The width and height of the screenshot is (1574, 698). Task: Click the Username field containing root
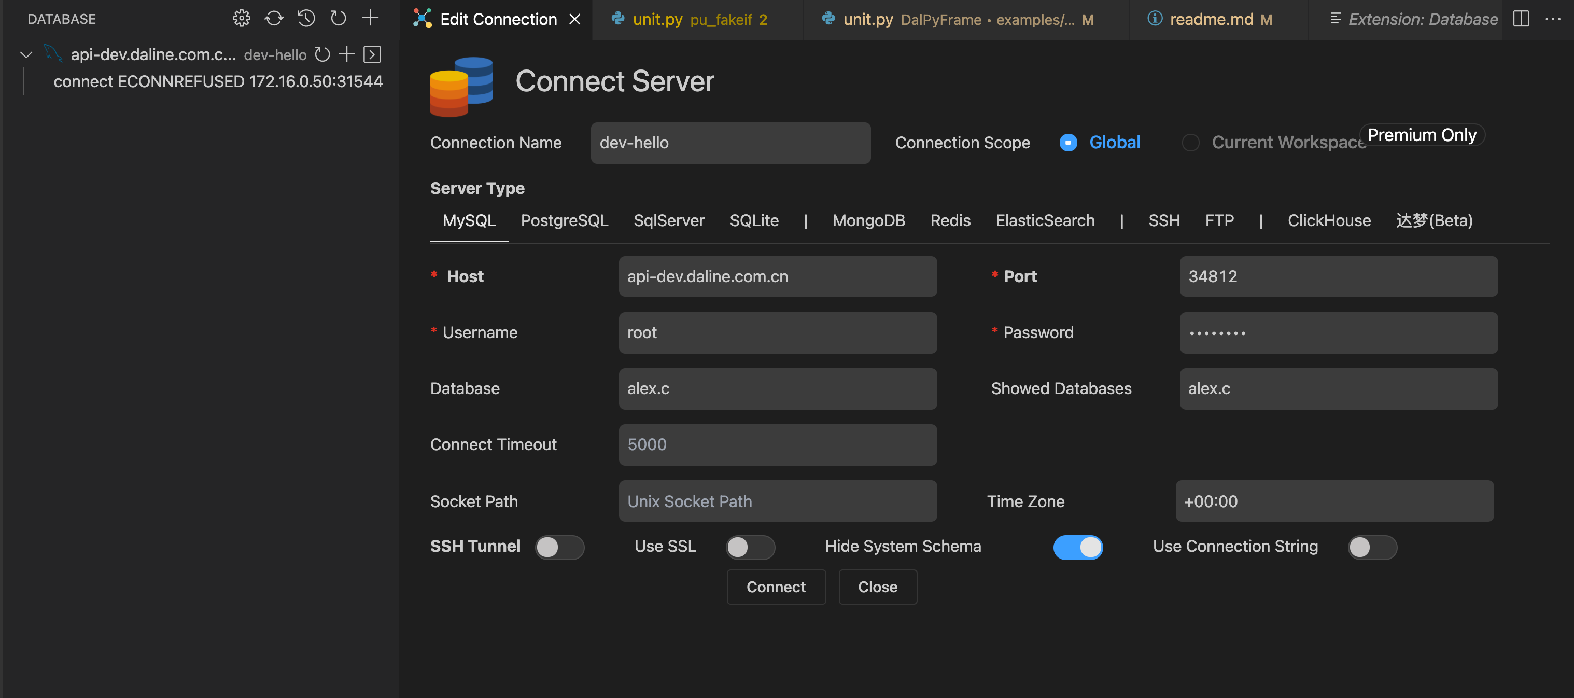coord(777,333)
